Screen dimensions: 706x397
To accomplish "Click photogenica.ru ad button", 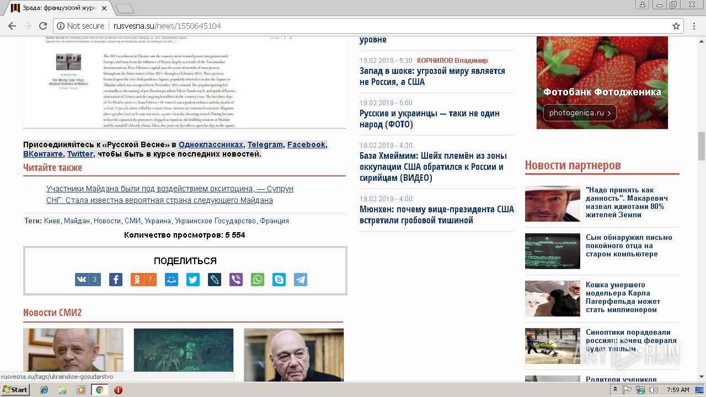I will [580, 113].
